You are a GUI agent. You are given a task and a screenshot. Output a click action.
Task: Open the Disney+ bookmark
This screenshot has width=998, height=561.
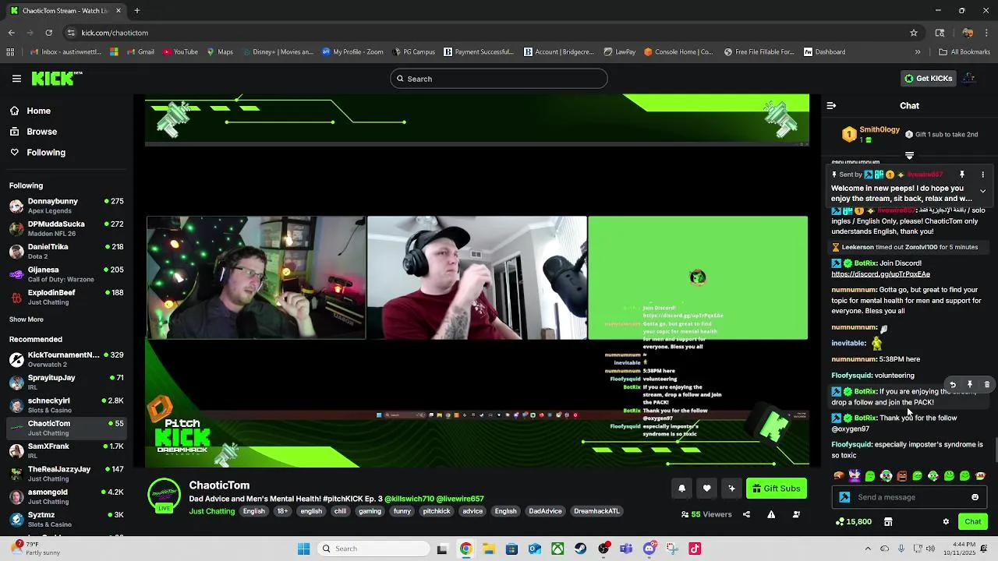point(278,52)
